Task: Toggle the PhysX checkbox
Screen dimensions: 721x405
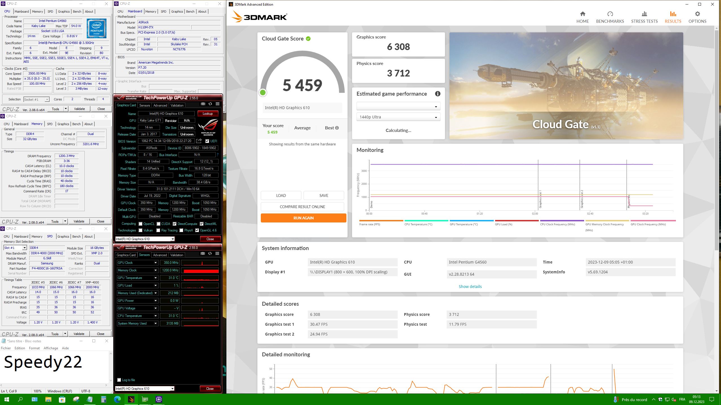Action: tap(181, 230)
